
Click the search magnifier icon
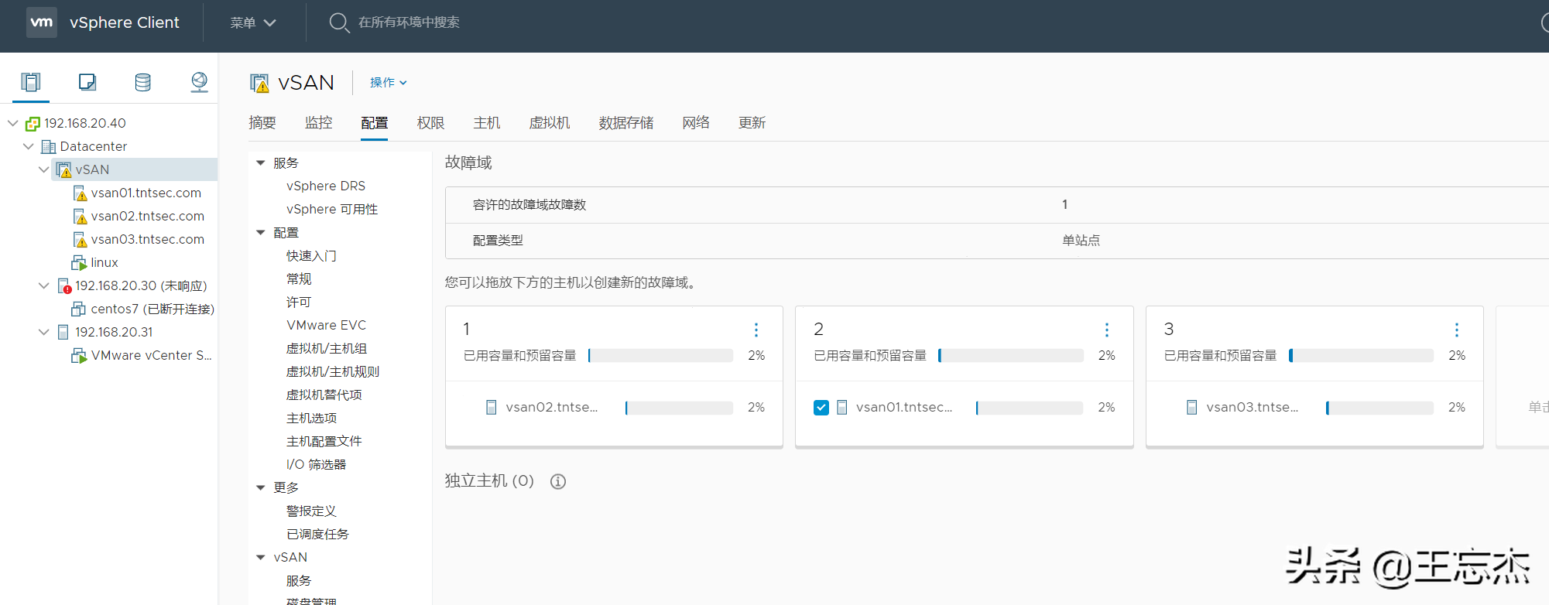pyautogui.click(x=339, y=22)
